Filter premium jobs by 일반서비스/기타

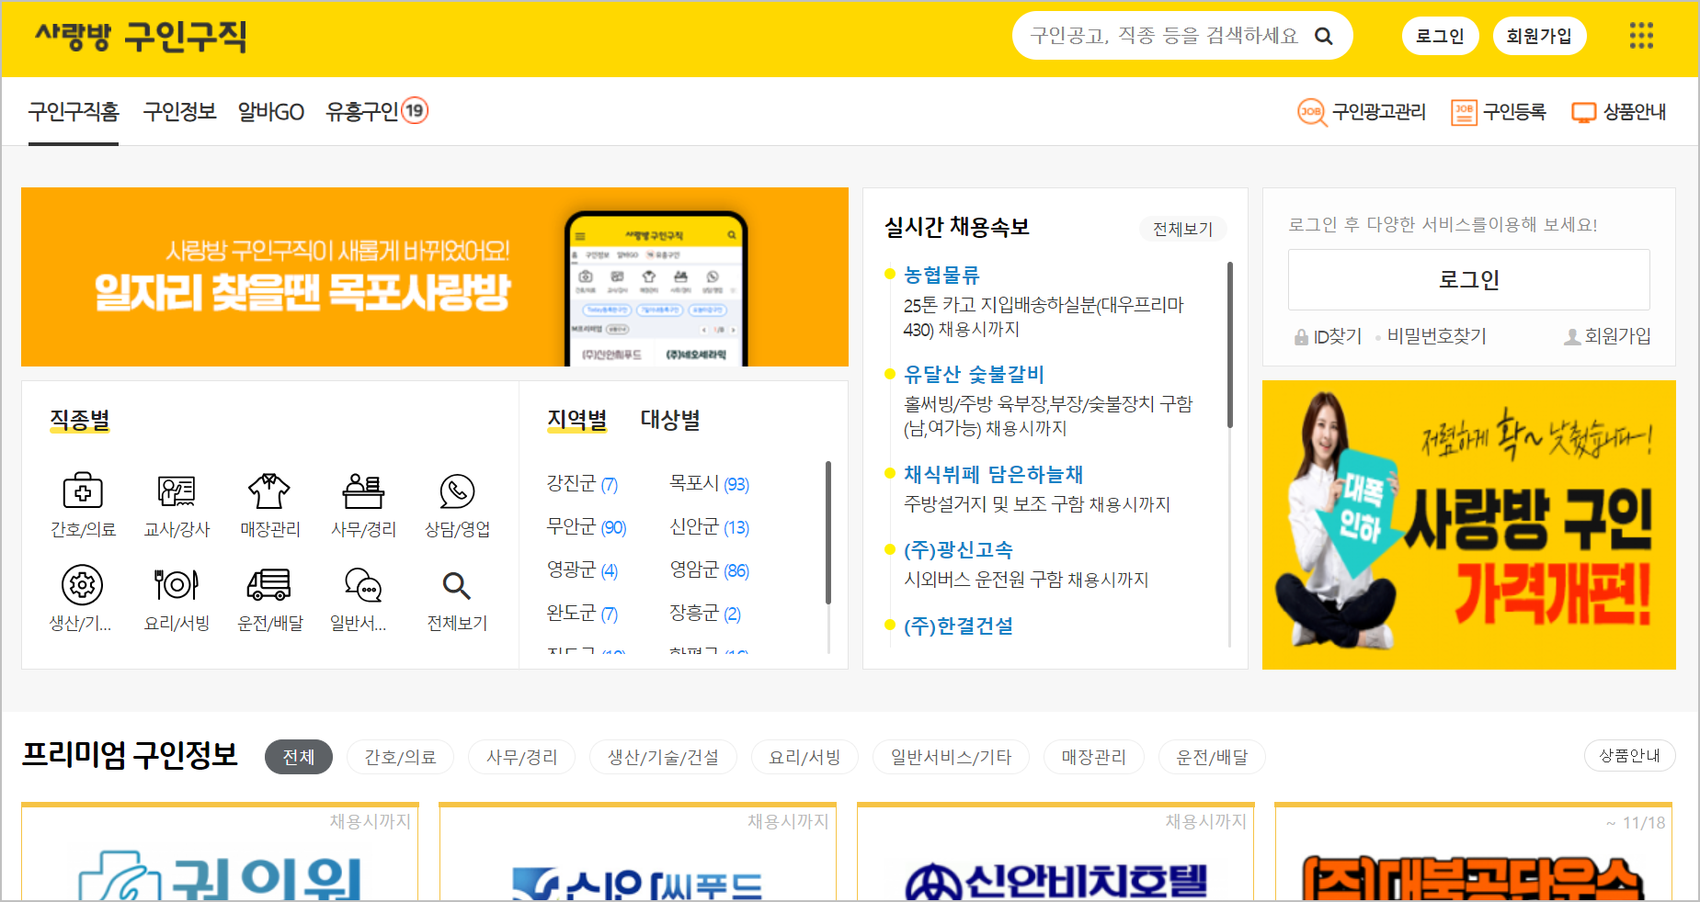click(951, 757)
